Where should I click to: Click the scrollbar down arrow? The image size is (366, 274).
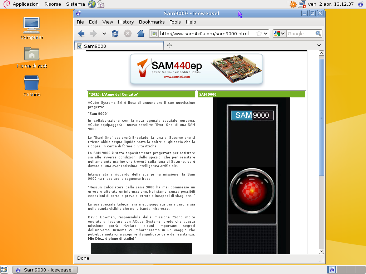pos(321,251)
